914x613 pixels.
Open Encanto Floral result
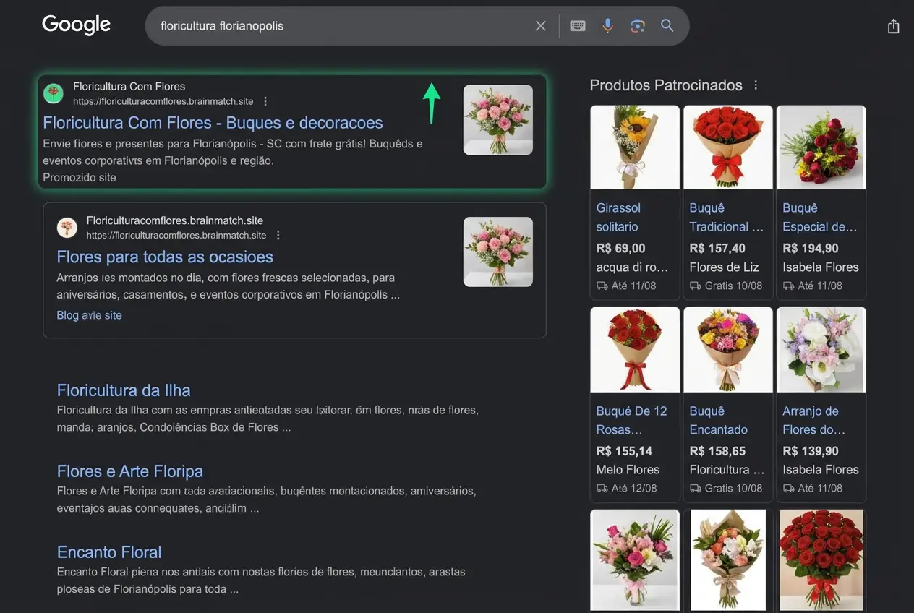click(109, 552)
